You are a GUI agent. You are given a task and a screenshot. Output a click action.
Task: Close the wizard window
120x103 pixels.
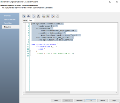coord(117,2)
